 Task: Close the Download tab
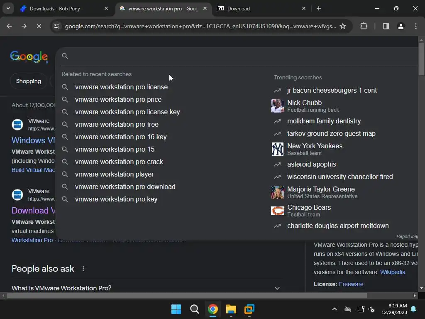pyautogui.click(x=304, y=8)
